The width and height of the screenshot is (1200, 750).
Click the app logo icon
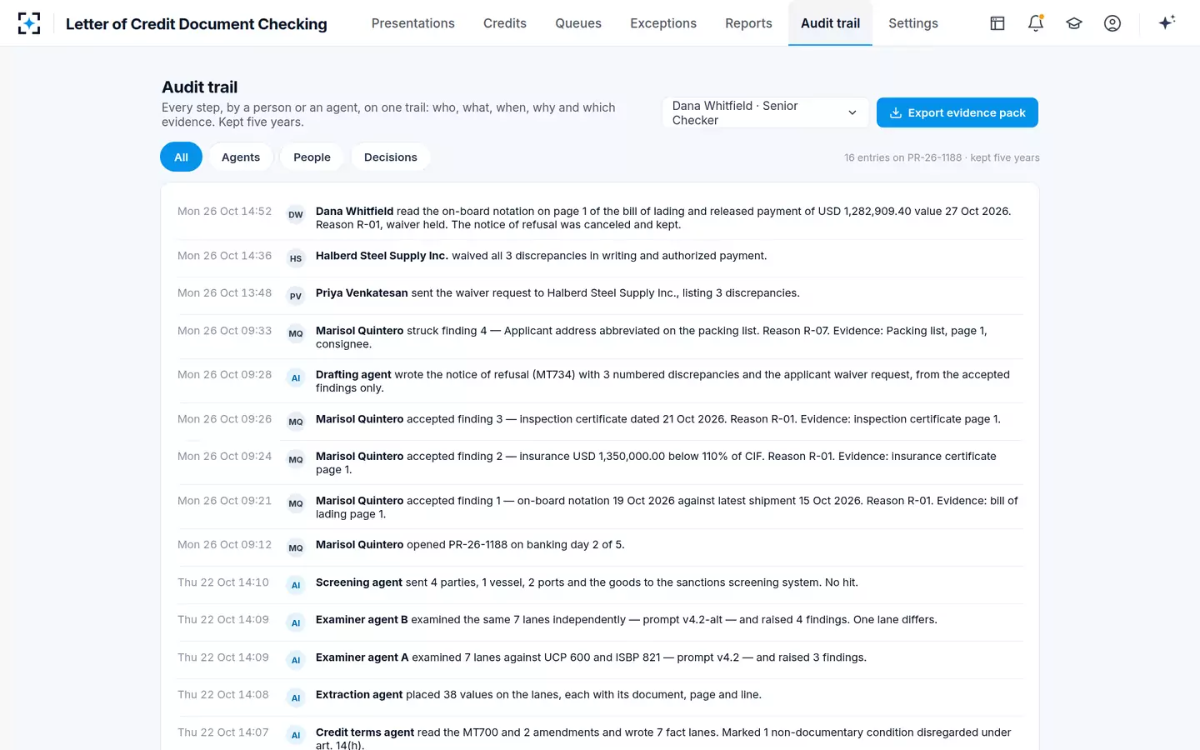29,23
